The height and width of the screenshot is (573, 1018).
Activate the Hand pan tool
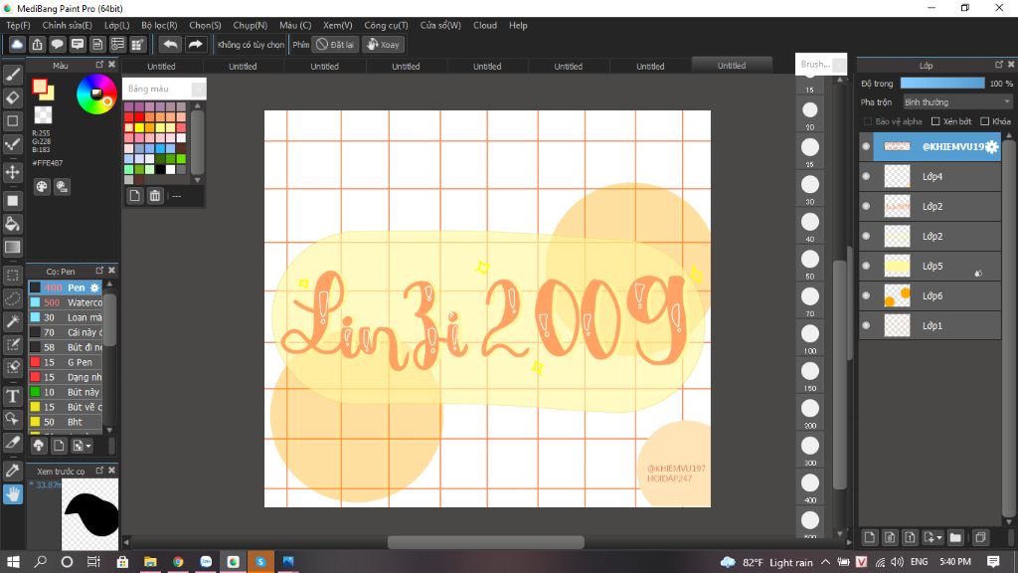12,494
